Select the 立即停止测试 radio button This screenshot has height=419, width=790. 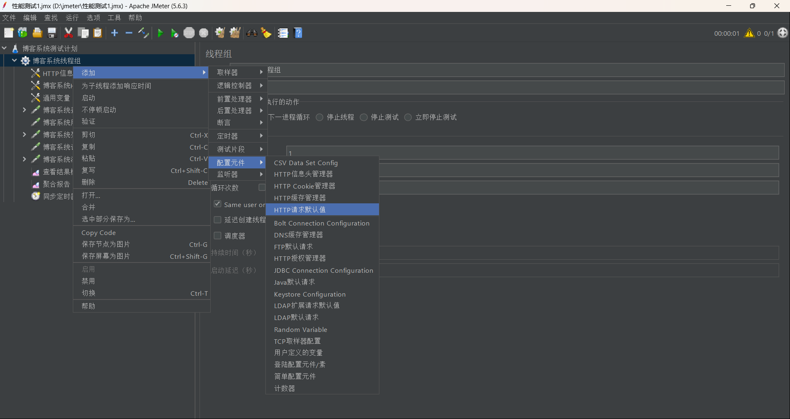pyautogui.click(x=408, y=117)
